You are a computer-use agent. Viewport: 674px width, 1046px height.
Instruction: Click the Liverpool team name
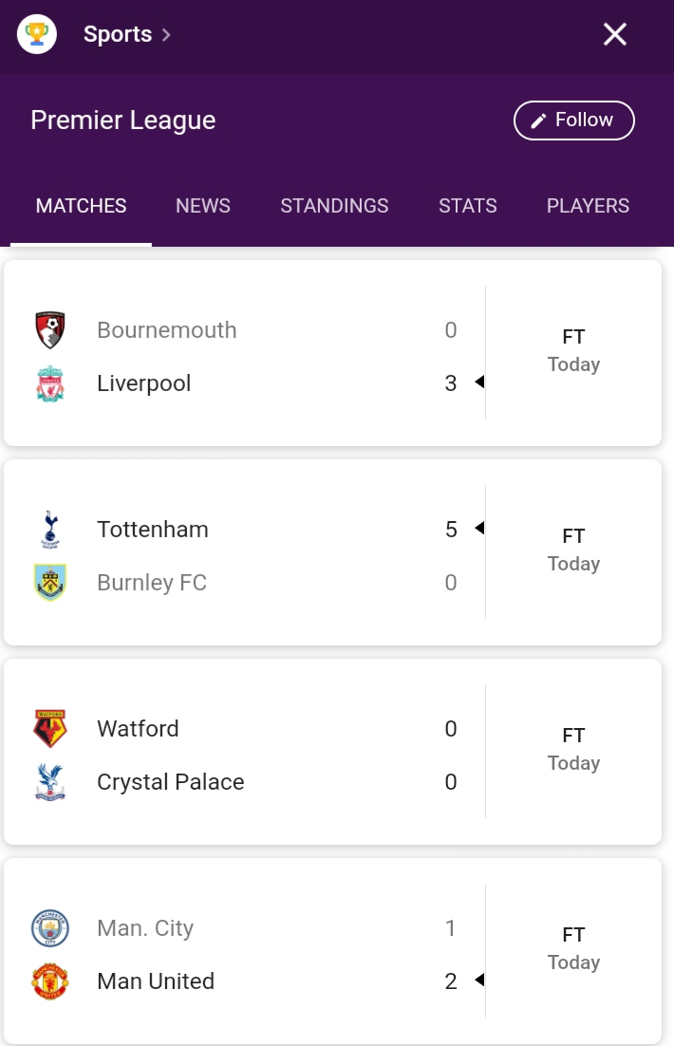tap(144, 383)
